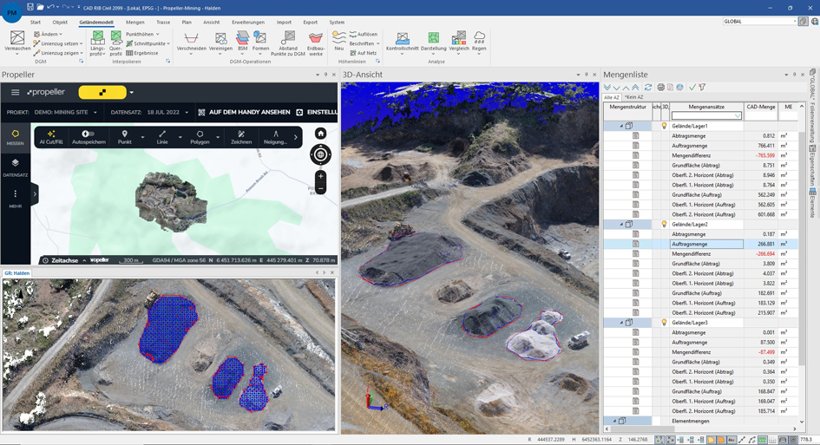
Task: Switch to the Mengen ribbon tab
Action: (134, 23)
